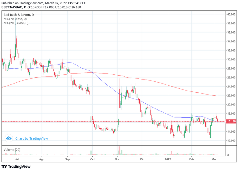Click the end of the red 200-day MA line
This screenshot has width=238, height=171.
(217, 96)
